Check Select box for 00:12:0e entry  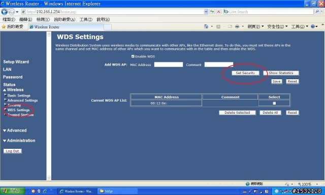click(x=274, y=103)
